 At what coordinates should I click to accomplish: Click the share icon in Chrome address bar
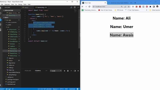[125, 7]
